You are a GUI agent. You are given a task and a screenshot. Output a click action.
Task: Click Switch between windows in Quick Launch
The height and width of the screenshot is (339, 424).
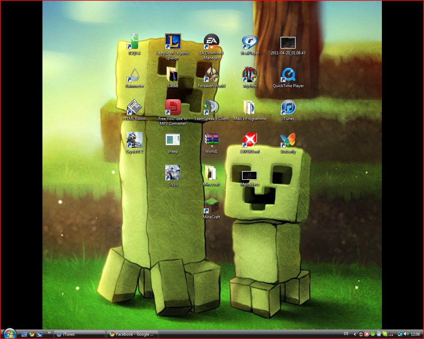(39, 334)
